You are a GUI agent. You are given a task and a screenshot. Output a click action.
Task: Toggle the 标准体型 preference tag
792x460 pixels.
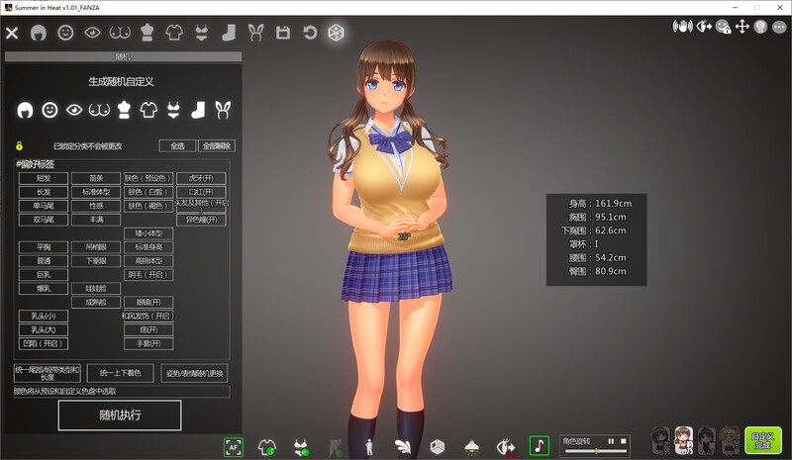point(96,192)
